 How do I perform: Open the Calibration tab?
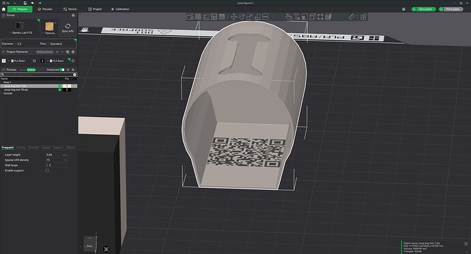click(x=120, y=10)
